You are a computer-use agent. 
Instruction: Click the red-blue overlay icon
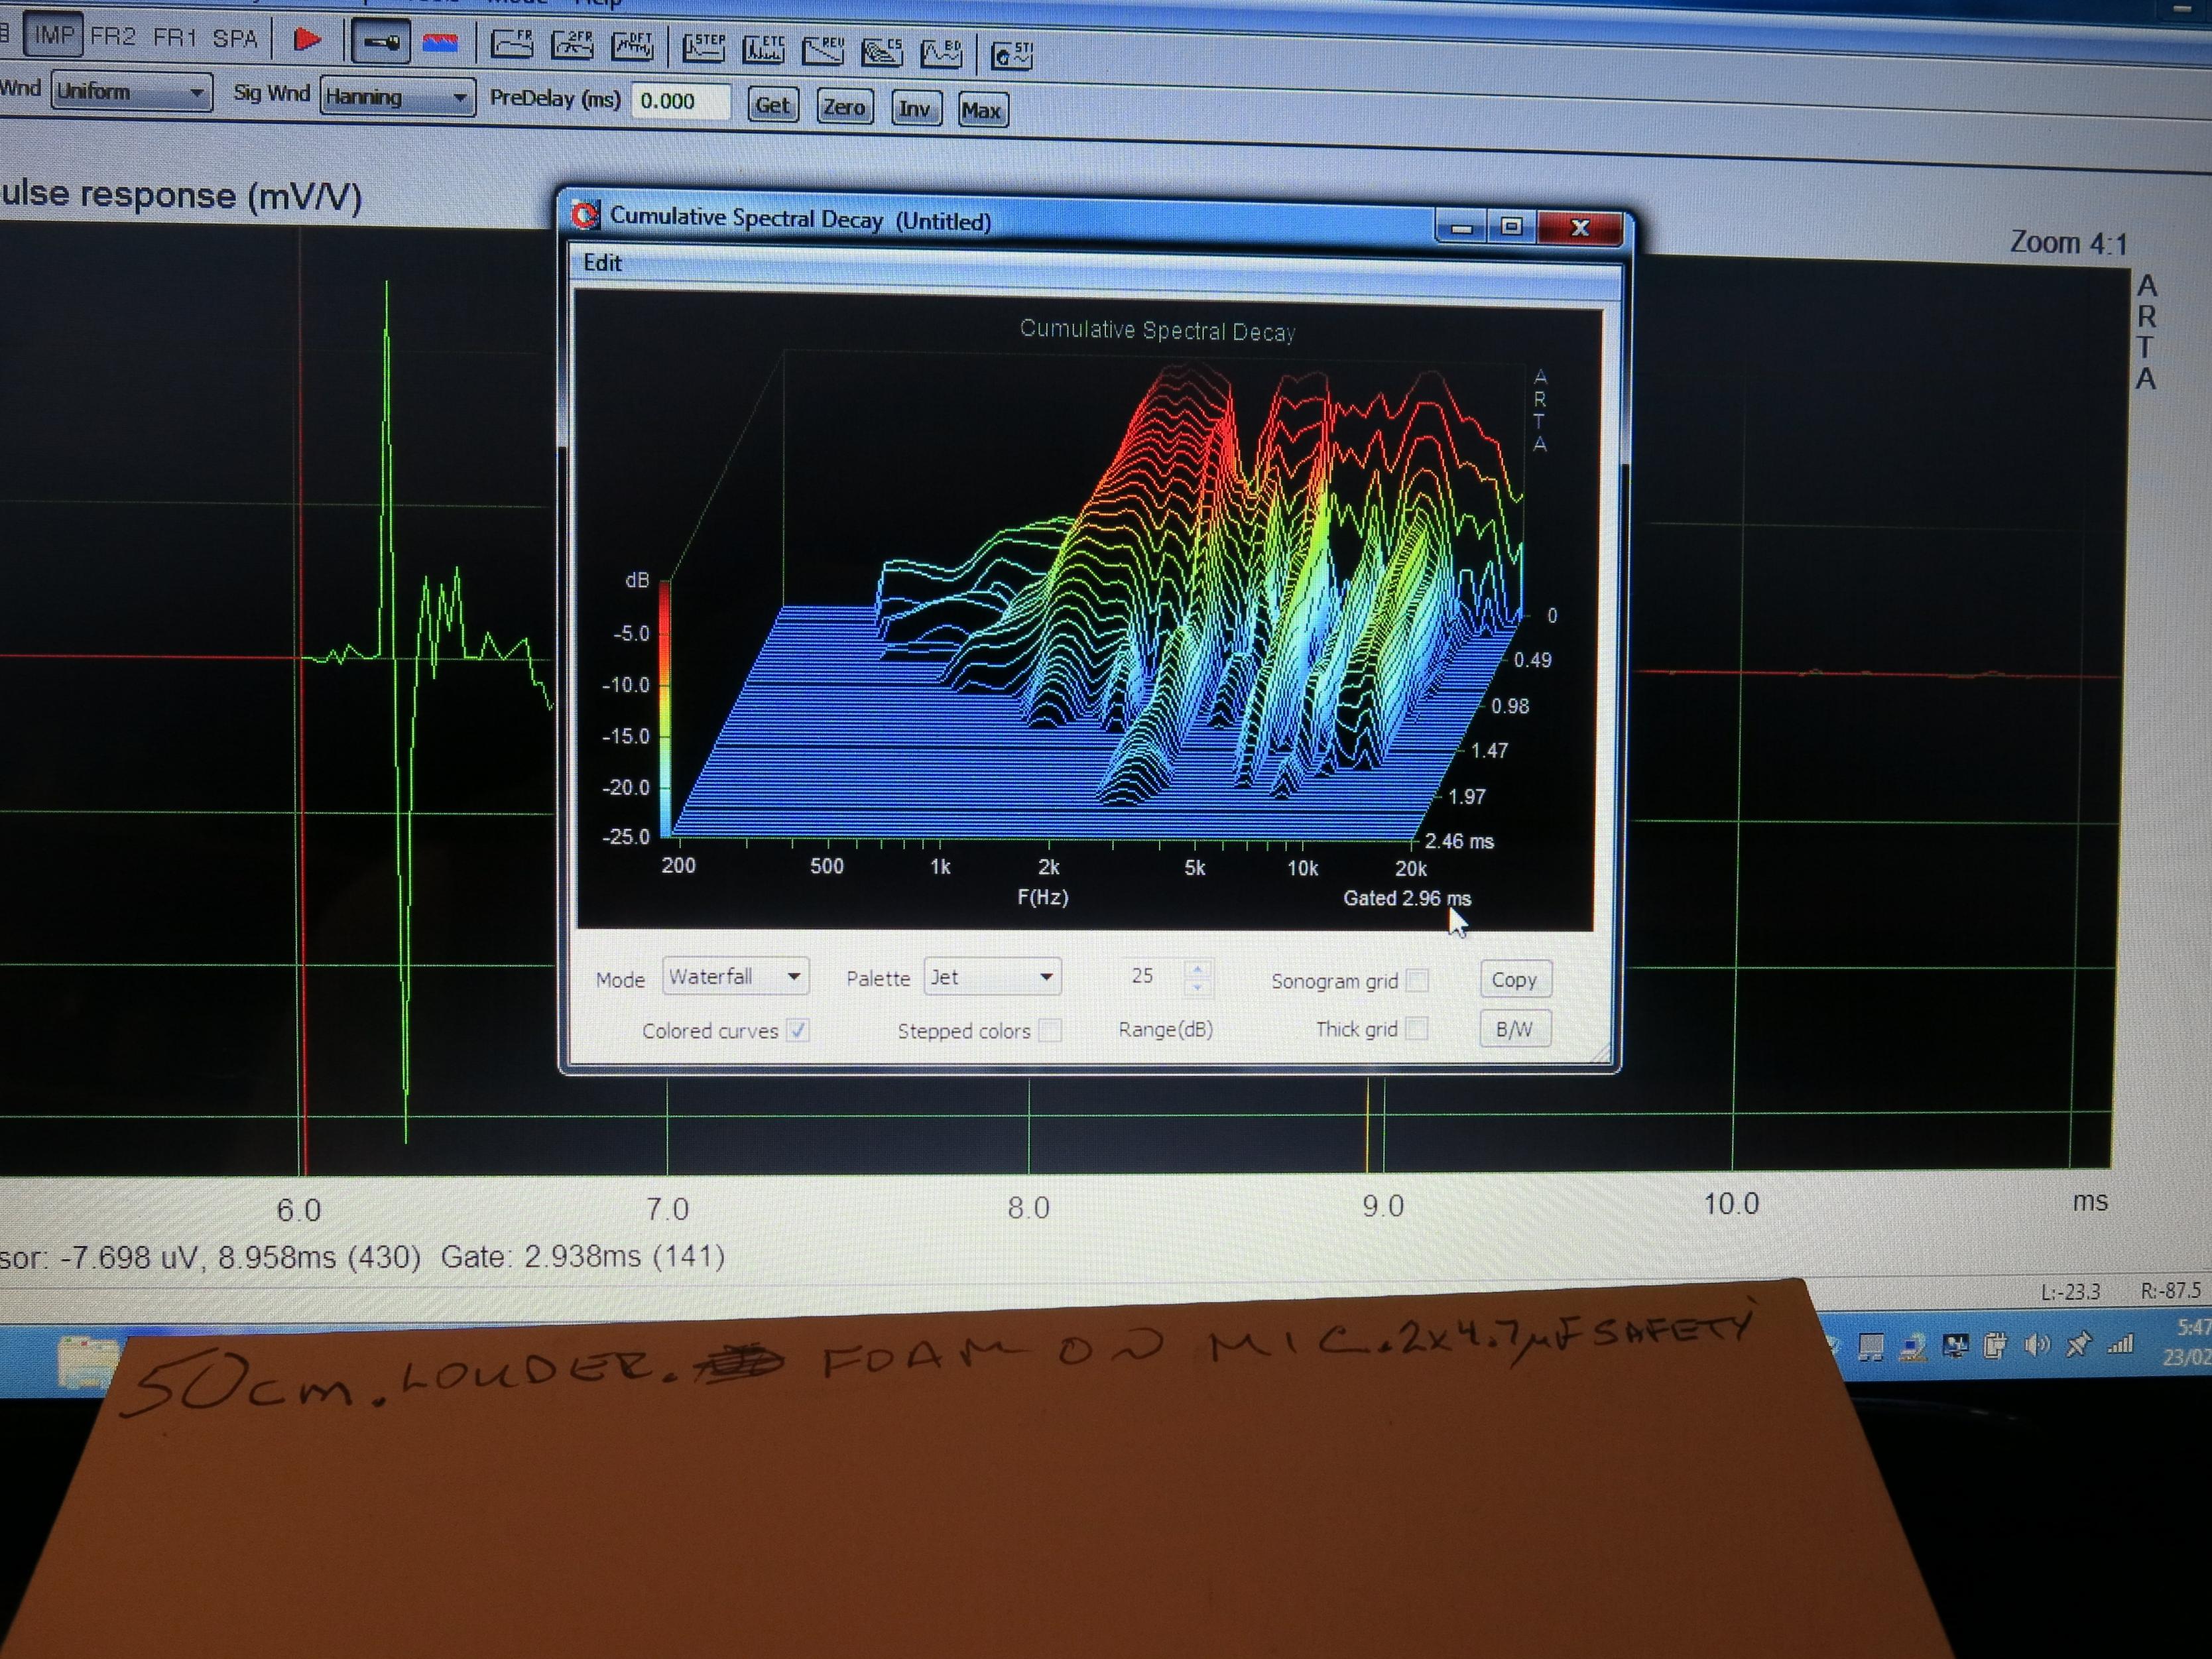pos(440,43)
